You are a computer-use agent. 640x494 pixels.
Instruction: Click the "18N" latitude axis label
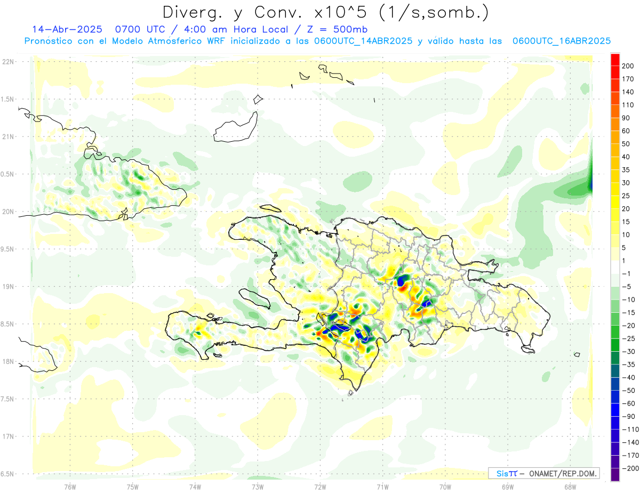pyautogui.click(x=7, y=361)
